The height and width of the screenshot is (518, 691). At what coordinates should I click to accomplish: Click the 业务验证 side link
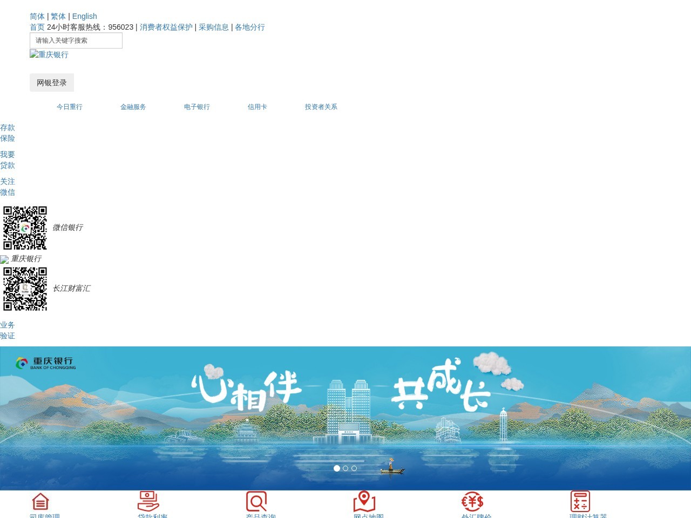coord(8,330)
